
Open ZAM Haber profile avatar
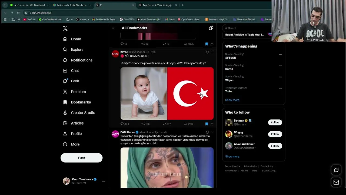115,134
